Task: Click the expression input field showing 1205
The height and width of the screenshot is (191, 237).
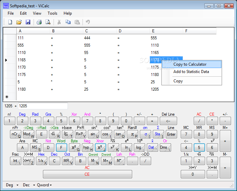Action: tap(43, 106)
